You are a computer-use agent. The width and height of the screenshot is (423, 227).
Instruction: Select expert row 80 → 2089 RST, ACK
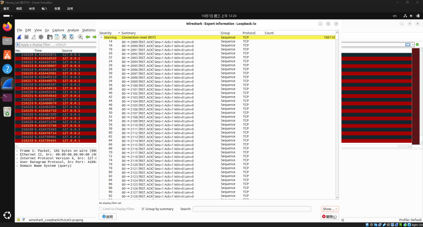[217, 42]
